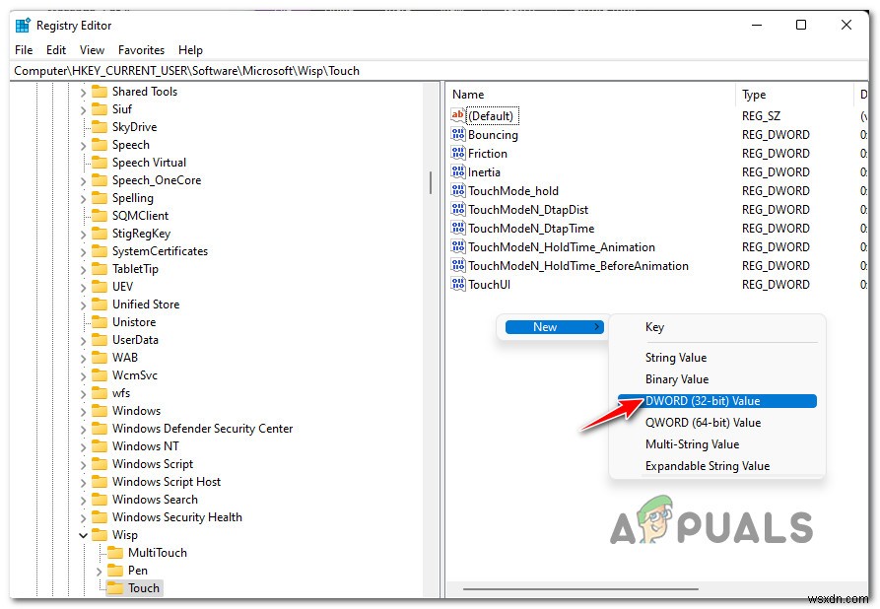880x609 pixels.
Task: Click the Friction DWORD value icon
Action: pos(458,153)
